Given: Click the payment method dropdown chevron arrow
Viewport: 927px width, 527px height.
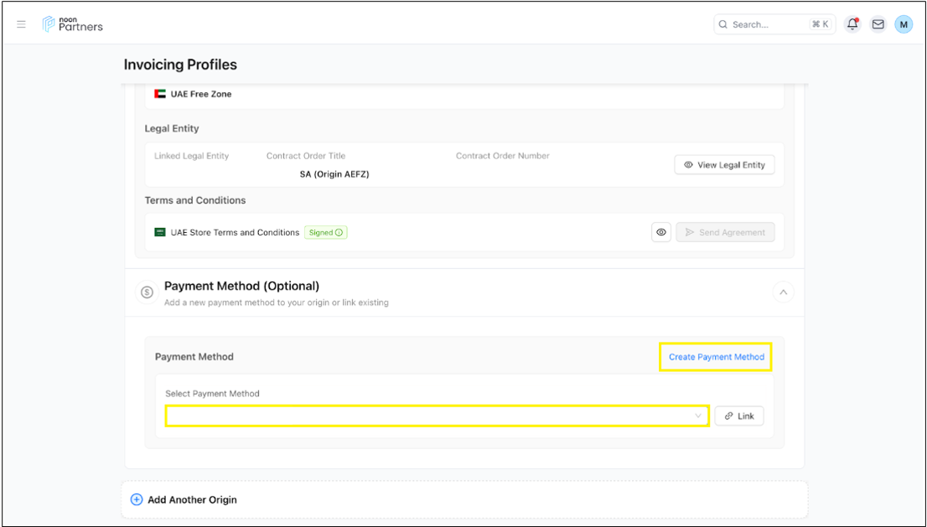Looking at the screenshot, I should pyautogui.click(x=699, y=416).
